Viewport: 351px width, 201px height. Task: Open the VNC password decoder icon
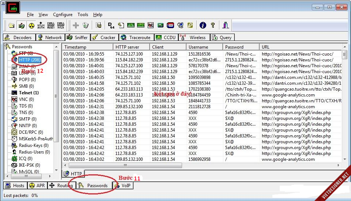(x=151, y=25)
